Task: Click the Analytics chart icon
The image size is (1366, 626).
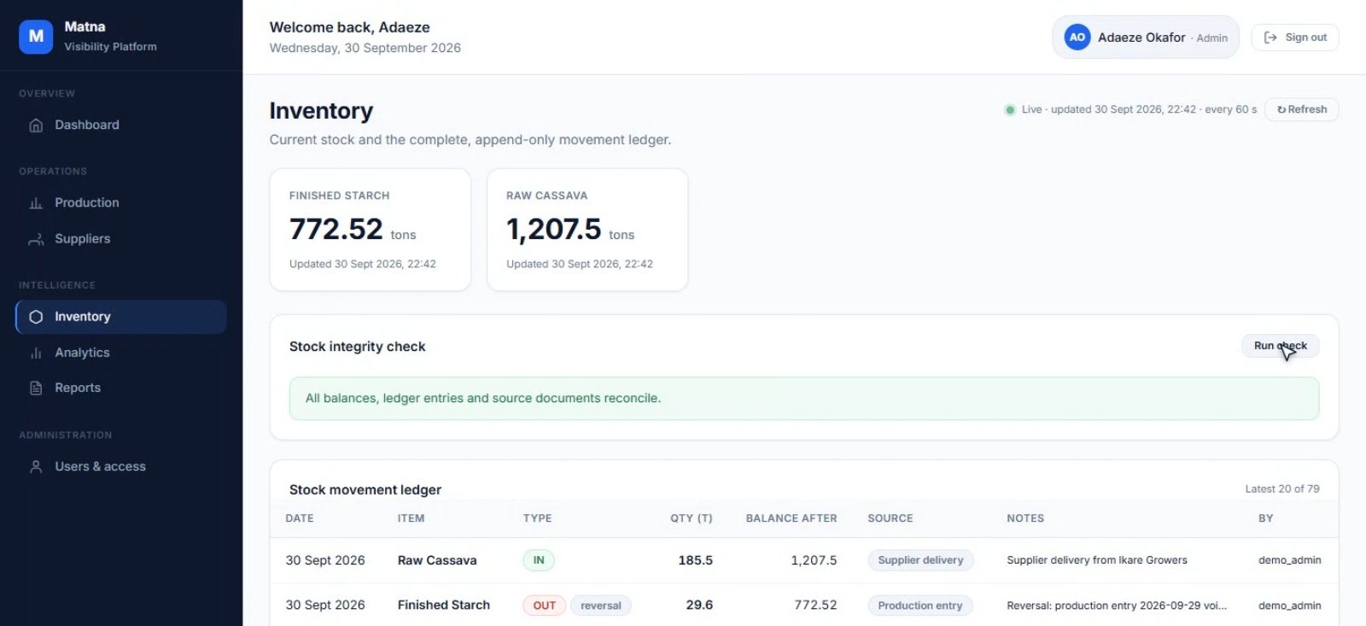Action: coord(36,353)
